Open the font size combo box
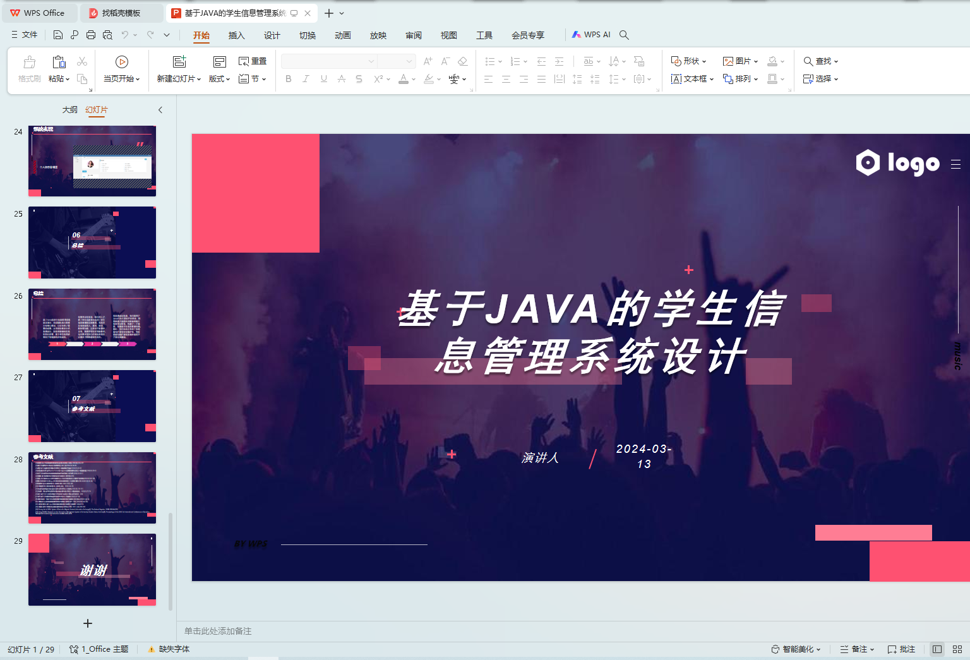970x660 pixels. click(397, 61)
